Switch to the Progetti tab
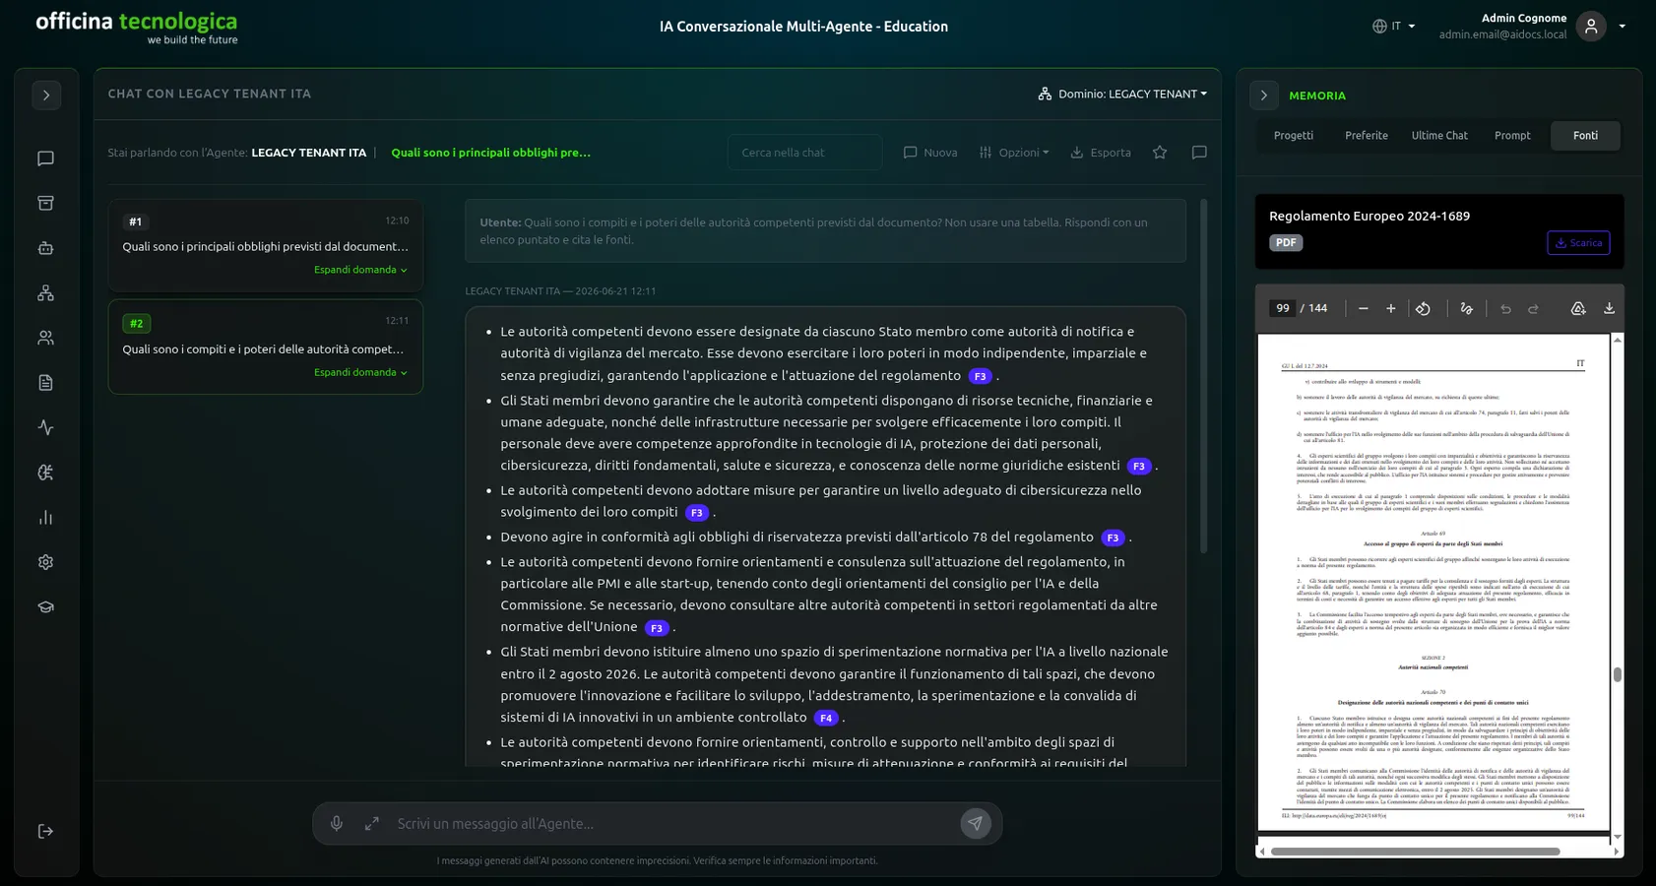The image size is (1656, 886). coord(1294,136)
